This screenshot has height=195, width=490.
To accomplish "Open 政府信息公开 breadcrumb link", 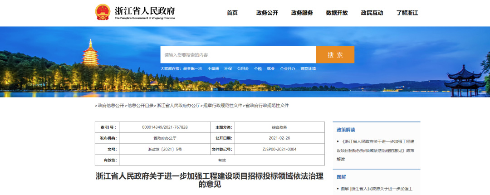I will point(111,106).
